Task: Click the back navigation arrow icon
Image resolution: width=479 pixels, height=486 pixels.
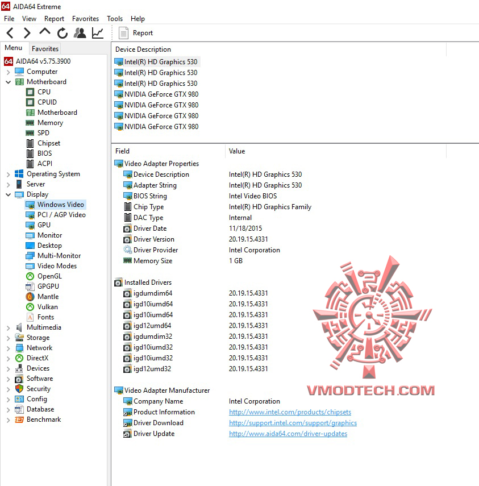Action: [9, 33]
